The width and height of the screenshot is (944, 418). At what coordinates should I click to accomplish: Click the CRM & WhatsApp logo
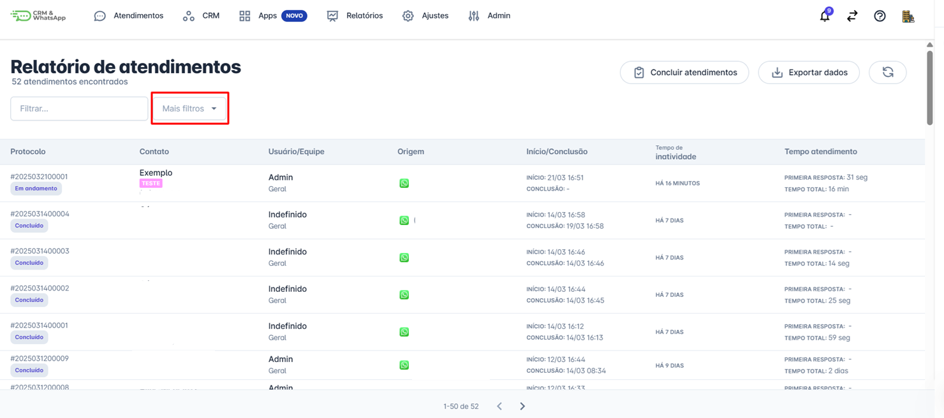(x=38, y=16)
